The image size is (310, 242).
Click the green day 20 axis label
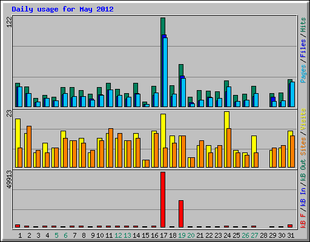click(x=191, y=235)
